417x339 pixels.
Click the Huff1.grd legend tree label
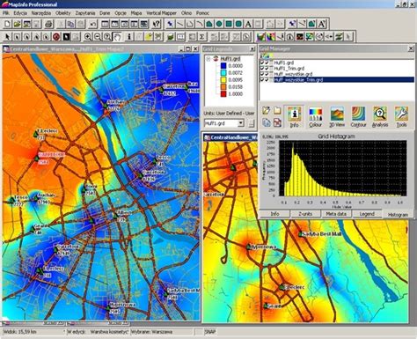click(230, 59)
